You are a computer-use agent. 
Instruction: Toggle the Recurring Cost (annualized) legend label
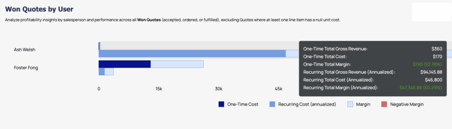click(x=307, y=104)
